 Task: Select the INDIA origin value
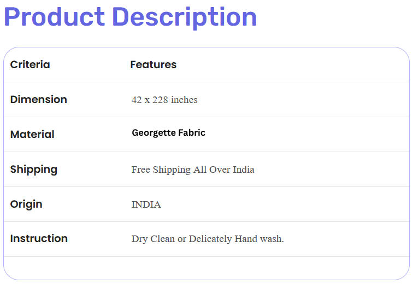[146, 204]
